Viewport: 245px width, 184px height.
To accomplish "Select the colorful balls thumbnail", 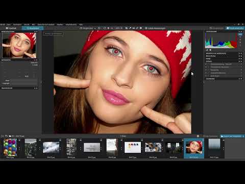I will (10, 147).
